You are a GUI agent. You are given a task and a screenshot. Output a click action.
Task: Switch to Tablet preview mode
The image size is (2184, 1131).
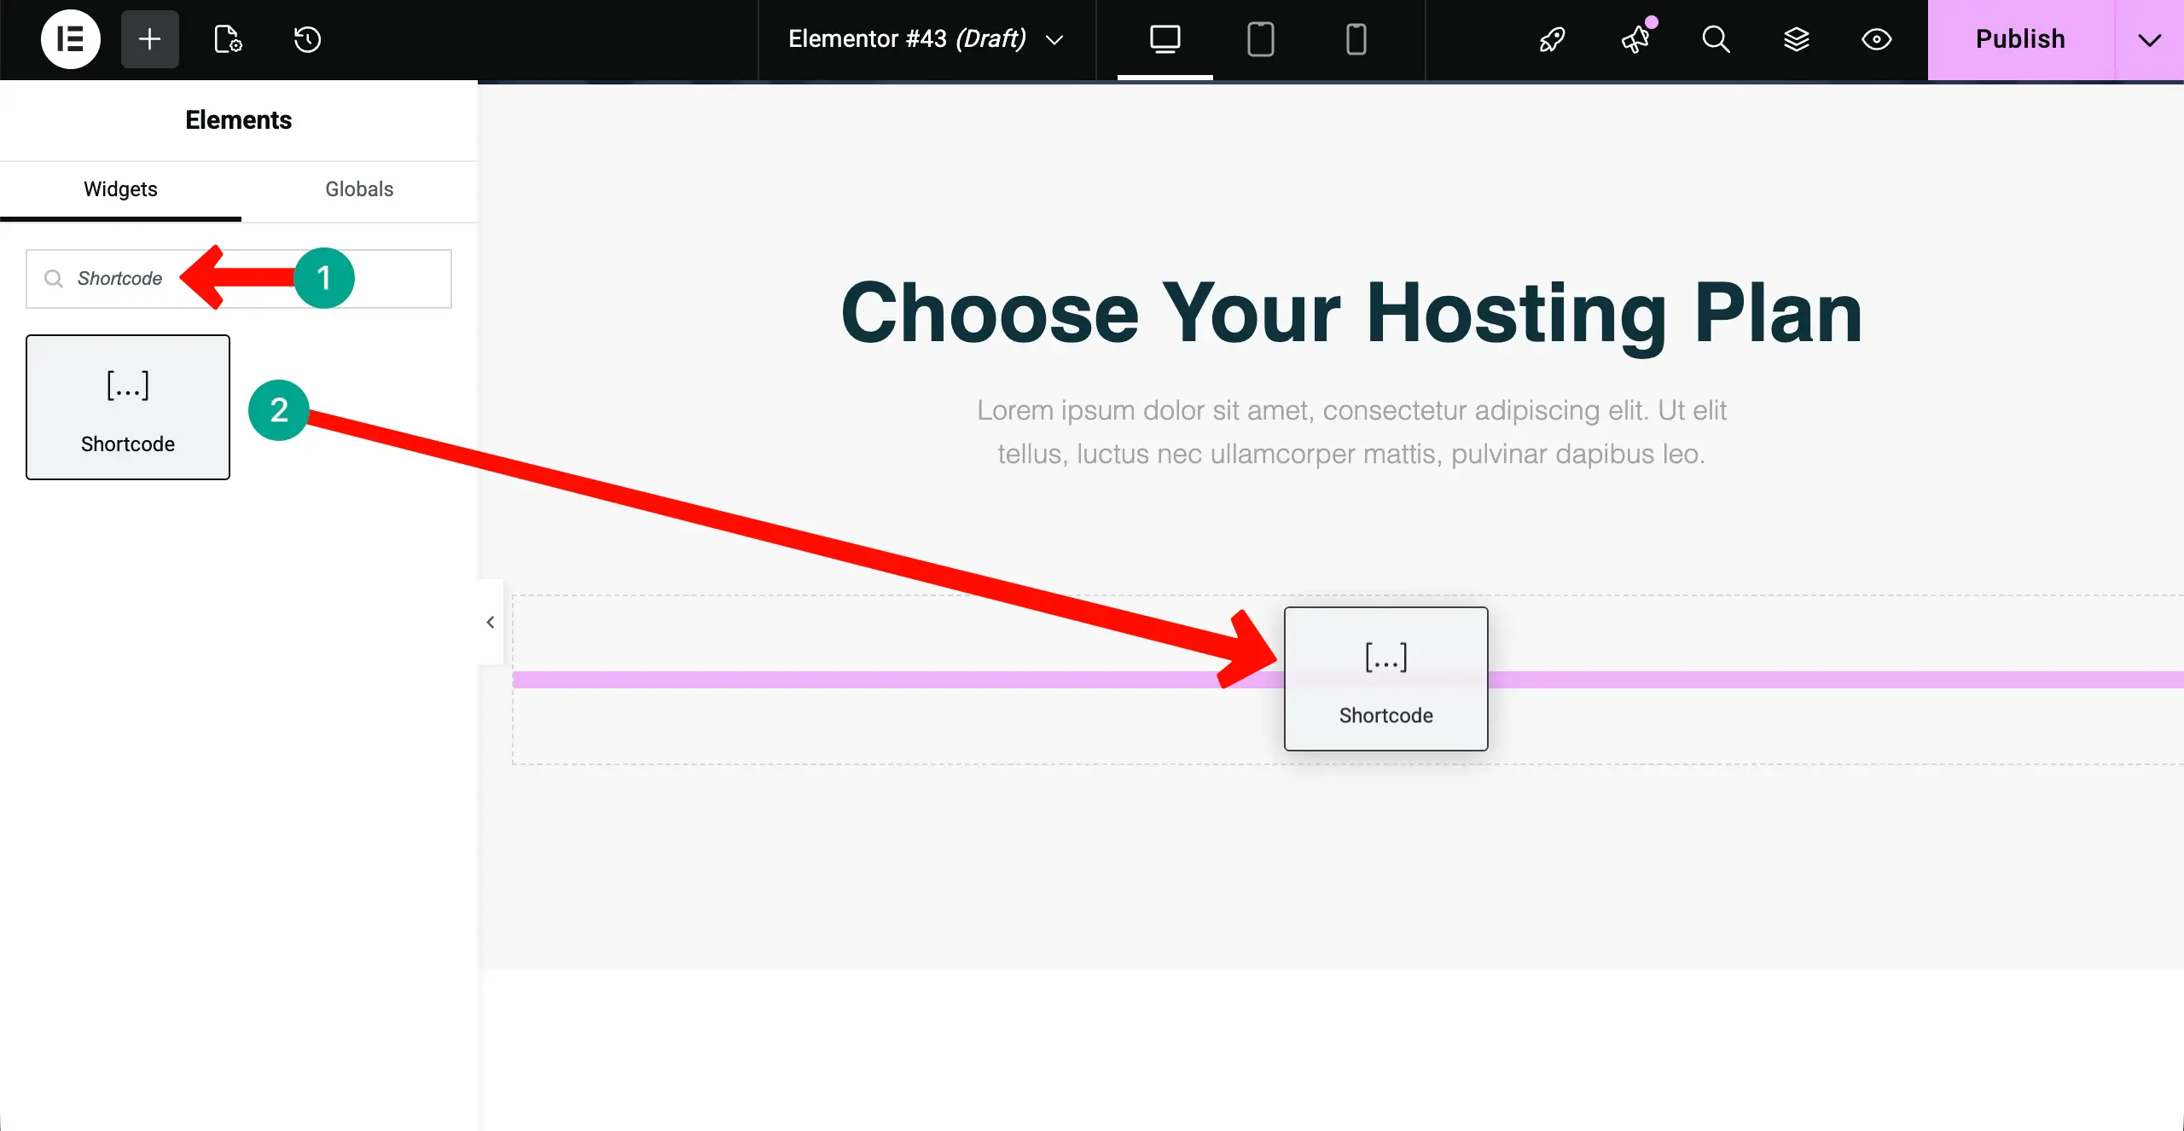1260,39
